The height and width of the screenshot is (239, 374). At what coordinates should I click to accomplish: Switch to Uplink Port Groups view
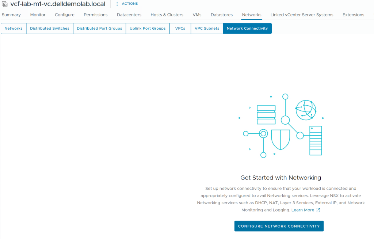148,29
